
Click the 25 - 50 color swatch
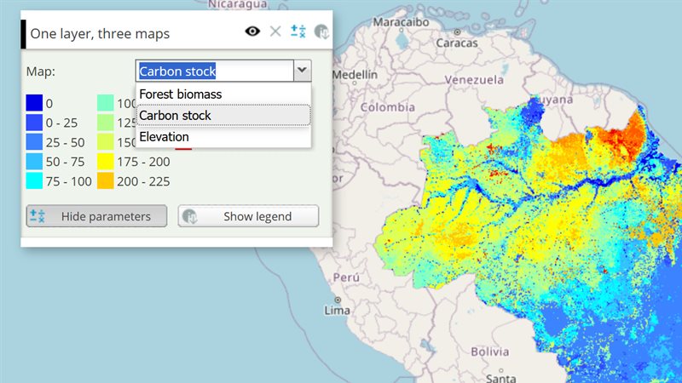point(34,142)
